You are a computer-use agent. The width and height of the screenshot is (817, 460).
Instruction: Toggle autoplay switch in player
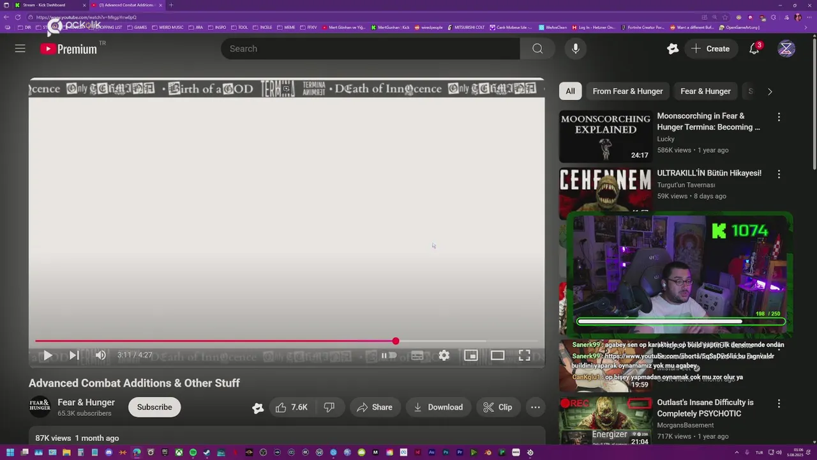(x=389, y=356)
